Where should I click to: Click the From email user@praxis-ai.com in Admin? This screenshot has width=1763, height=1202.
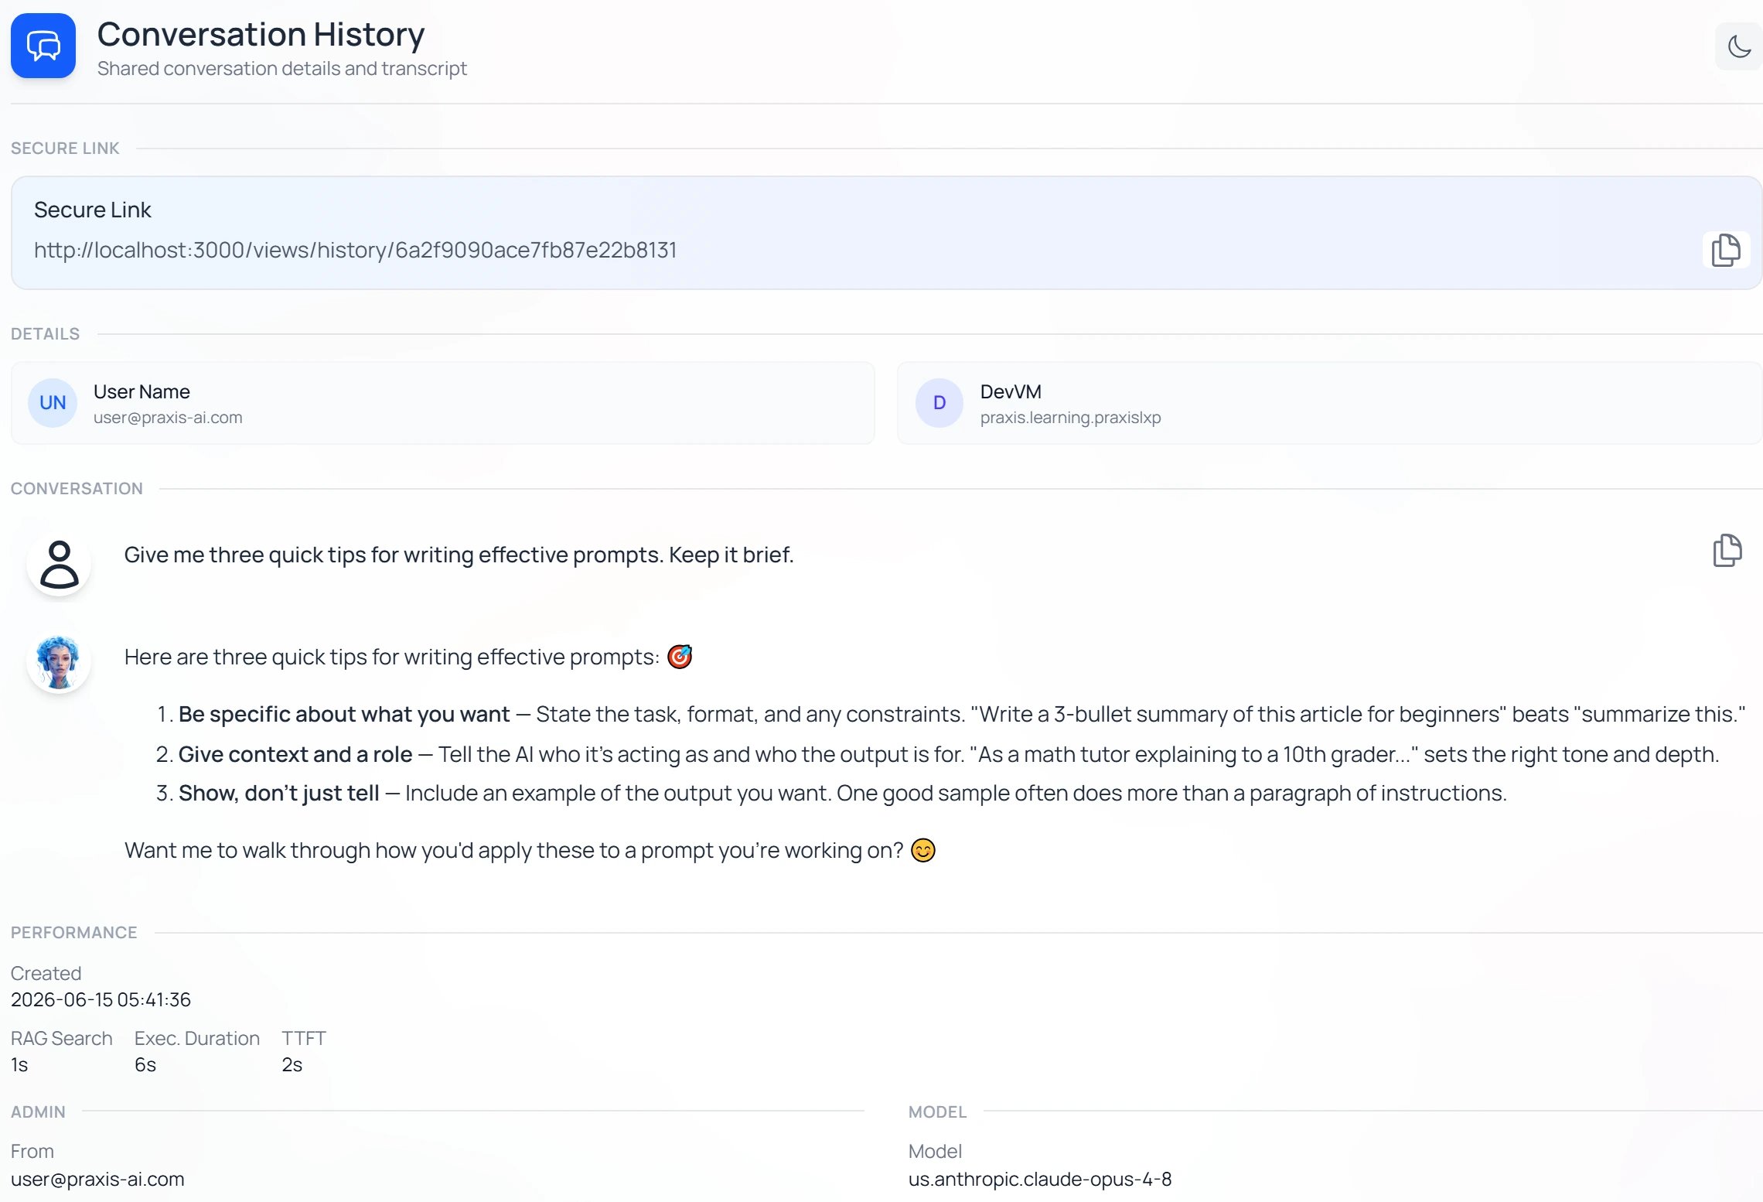(x=97, y=1180)
